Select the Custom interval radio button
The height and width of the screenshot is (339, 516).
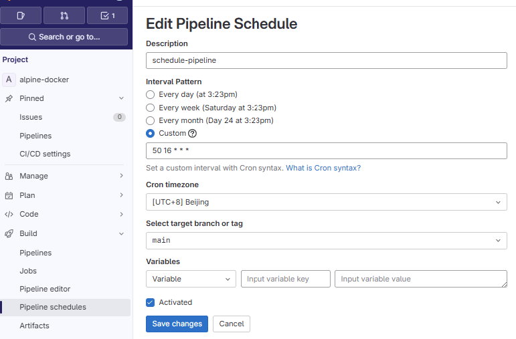[x=150, y=134]
